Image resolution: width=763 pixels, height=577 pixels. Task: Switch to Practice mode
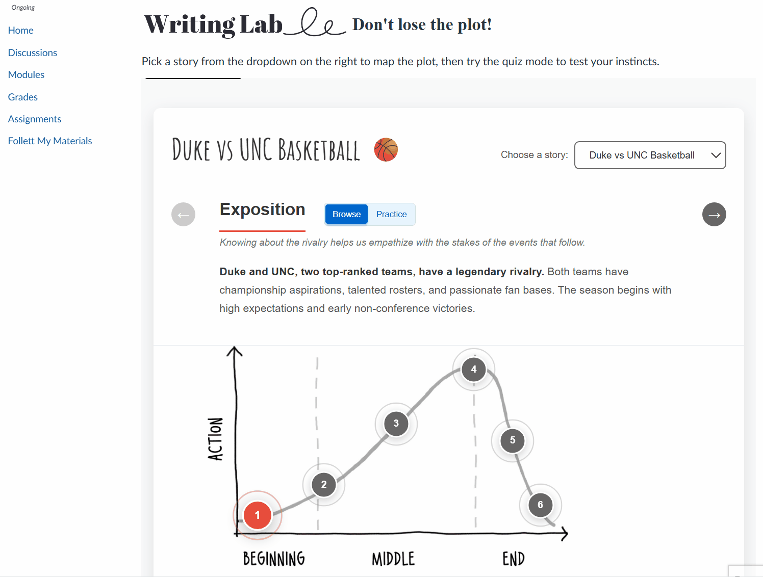tap(391, 214)
